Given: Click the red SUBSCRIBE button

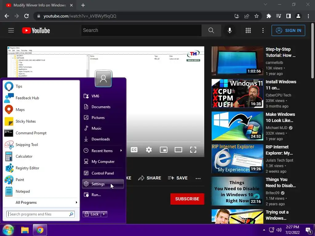Looking at the screenshot, I should (x=187, y=199).
